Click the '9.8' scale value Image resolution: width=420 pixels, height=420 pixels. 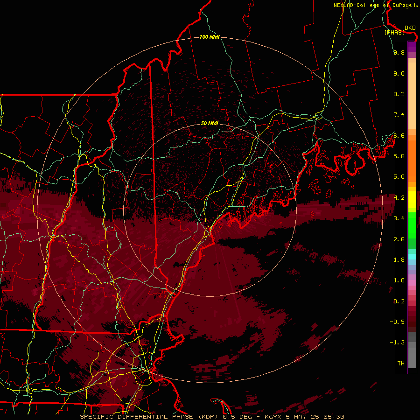pyautogui.click(x=399, y=52)
